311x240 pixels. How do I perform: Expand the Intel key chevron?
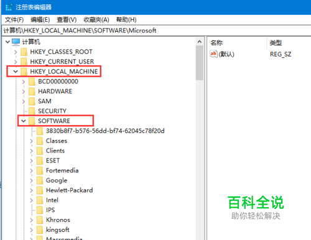click(31, 200)
